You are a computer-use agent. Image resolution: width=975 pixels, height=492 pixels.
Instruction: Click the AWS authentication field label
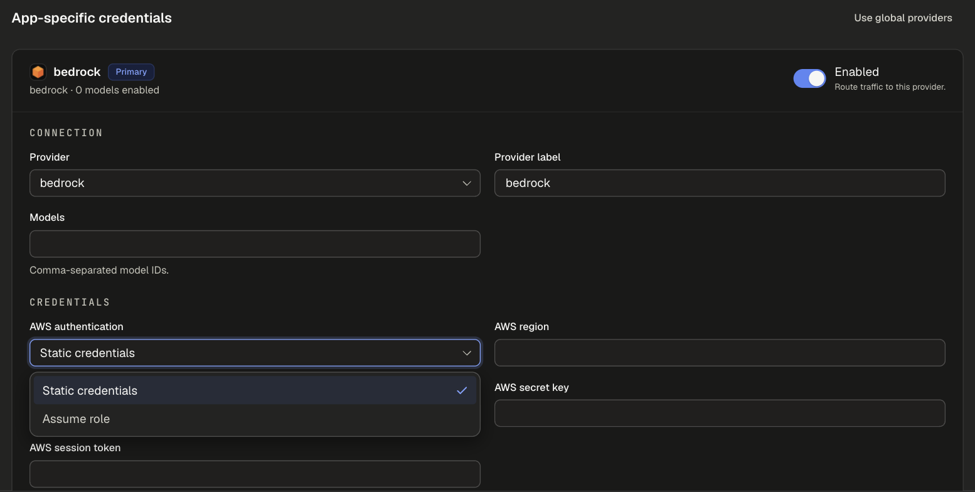tap(77, 327)
